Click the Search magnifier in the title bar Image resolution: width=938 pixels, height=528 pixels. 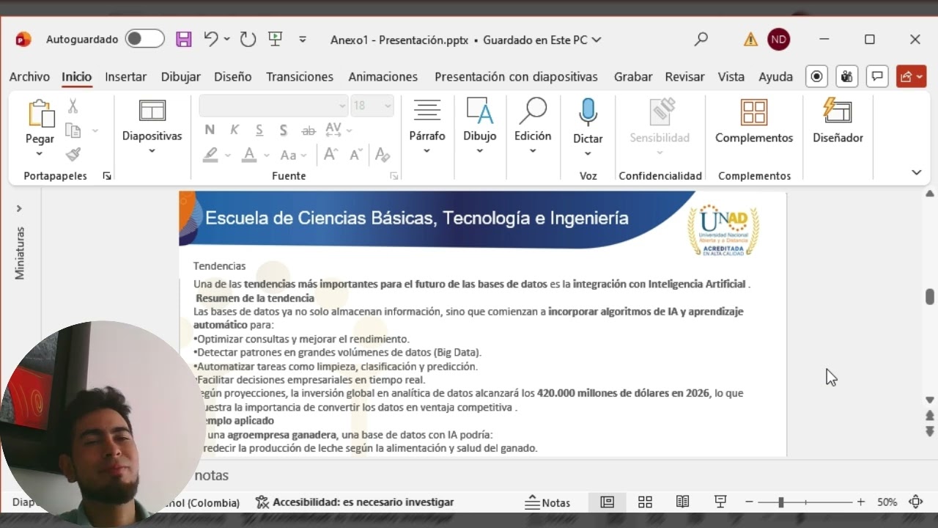pyautogui.click(x=701, y=39)
